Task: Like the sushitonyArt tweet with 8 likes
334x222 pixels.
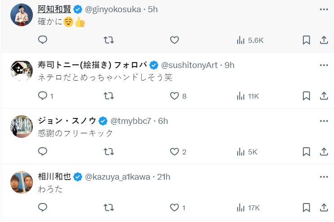Action: coord(175,96)
